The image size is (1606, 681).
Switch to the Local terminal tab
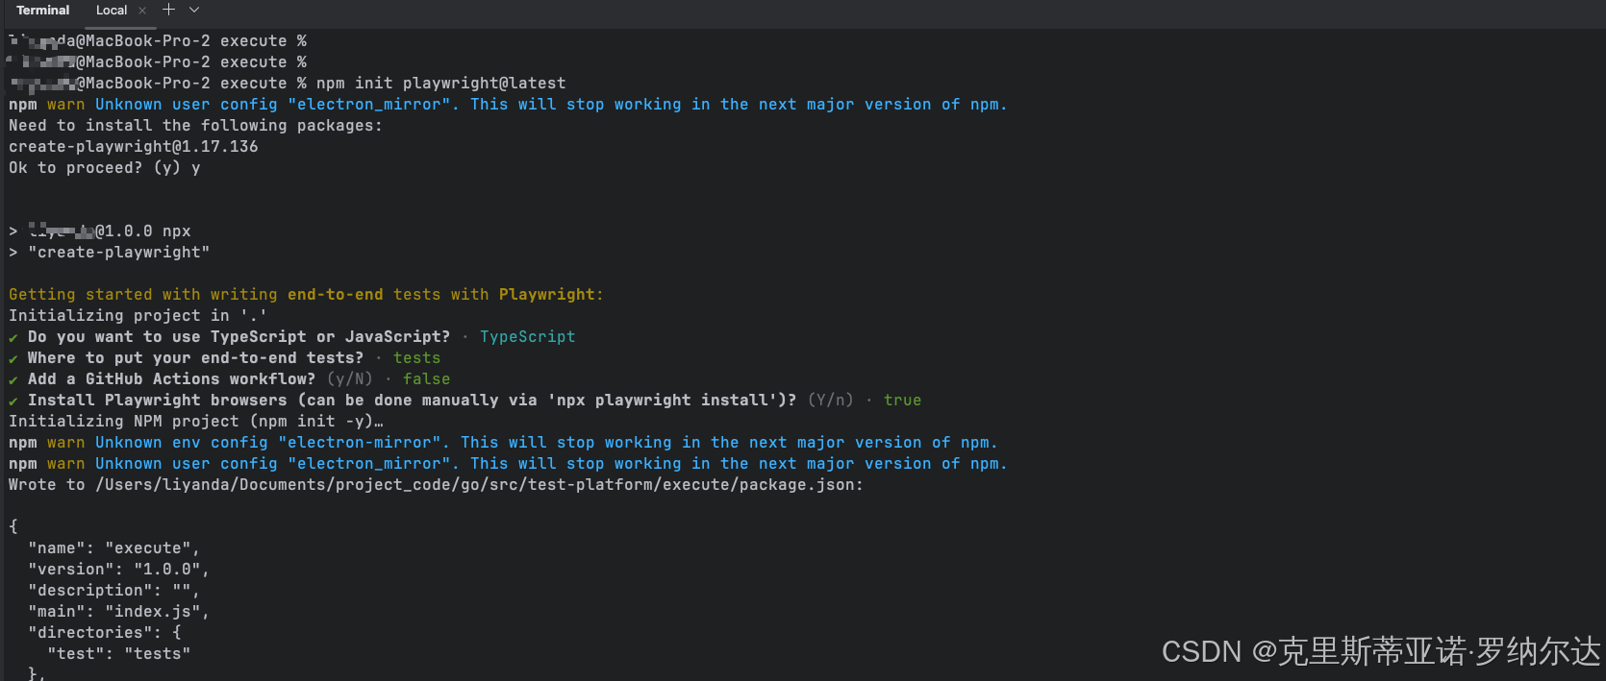coord(112,11)
